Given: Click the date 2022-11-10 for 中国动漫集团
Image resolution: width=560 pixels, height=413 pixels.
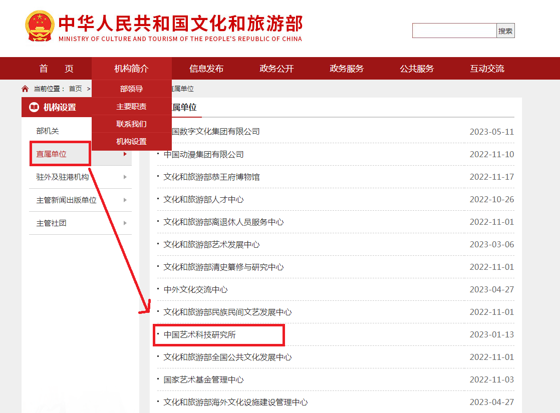Looking at the screenshot, I should coord(492,154).
